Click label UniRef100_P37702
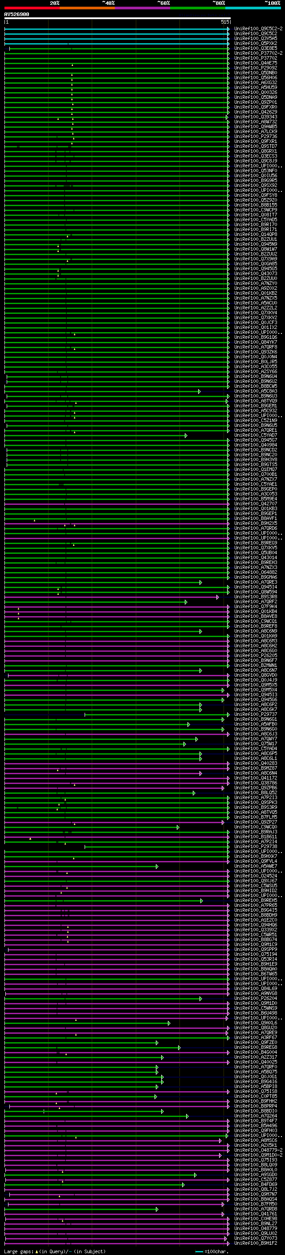285x1255 pixels. tap(256, 58)
